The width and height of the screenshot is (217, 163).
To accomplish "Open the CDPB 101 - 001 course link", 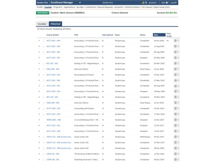I will pos(53,154).
